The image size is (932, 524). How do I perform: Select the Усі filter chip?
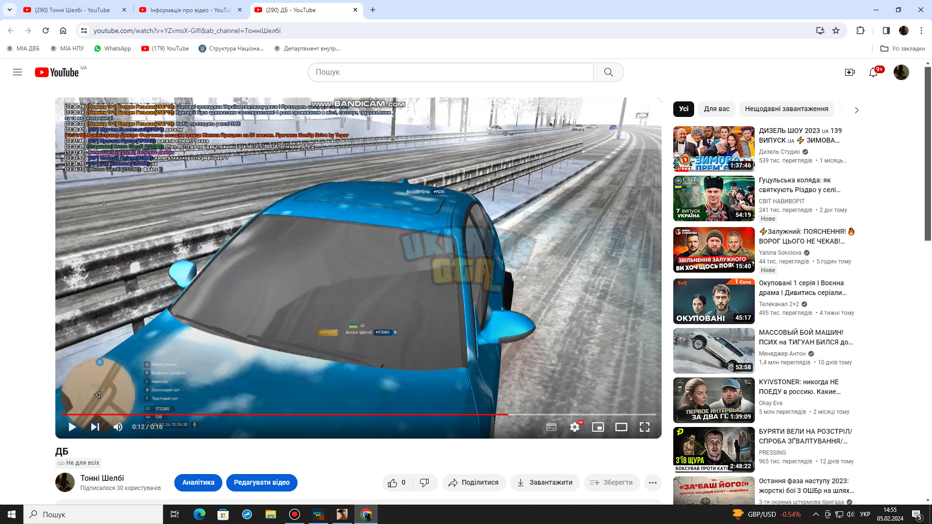[x=684, y=109]
